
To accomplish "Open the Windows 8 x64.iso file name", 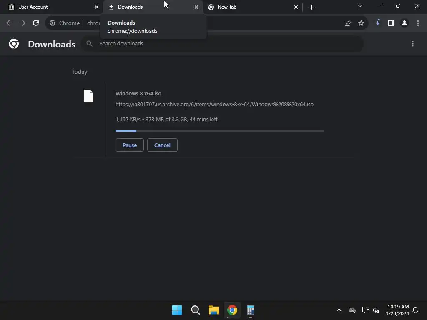I will 138,94.
